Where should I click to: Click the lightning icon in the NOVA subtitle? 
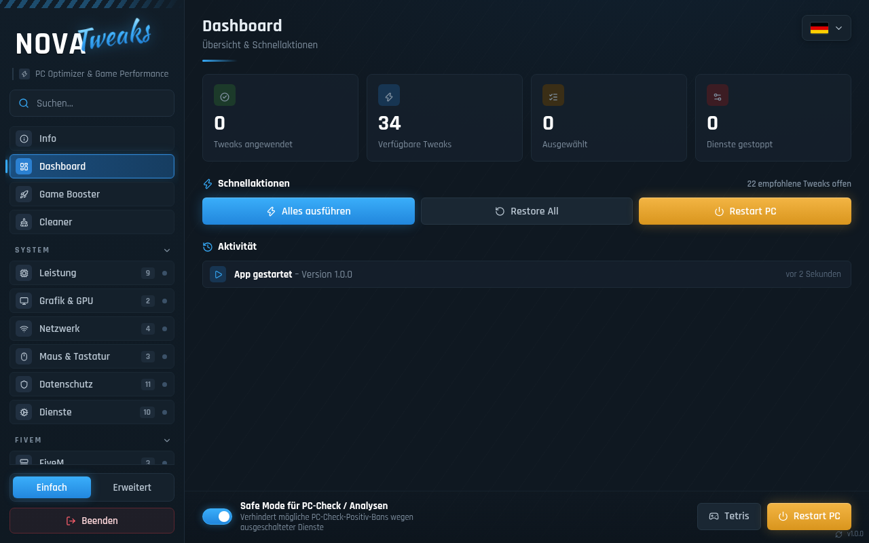point(24,74)
